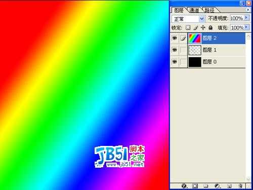The image size is (253, 190).
Task: Create new fill or adjustment layer
Action: coord(218,186)
